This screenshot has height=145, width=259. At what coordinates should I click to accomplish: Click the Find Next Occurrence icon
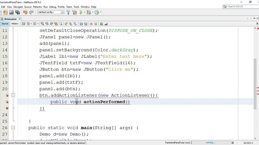click(51, 24)
